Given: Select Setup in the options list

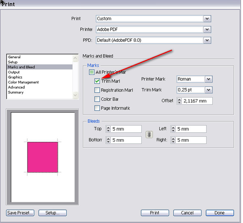Looking at the screenshot, I should click(x=40, y=62).
